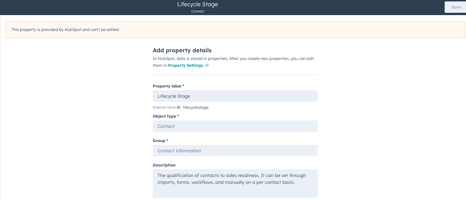Click the 'Description' field label
Screen dimensions: 466x200
pyautogui.click(x=164, y=165)
